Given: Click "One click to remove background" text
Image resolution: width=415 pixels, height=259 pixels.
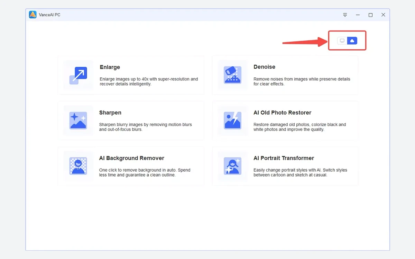Looking at the screenshot, I should (x=145, y=173).
